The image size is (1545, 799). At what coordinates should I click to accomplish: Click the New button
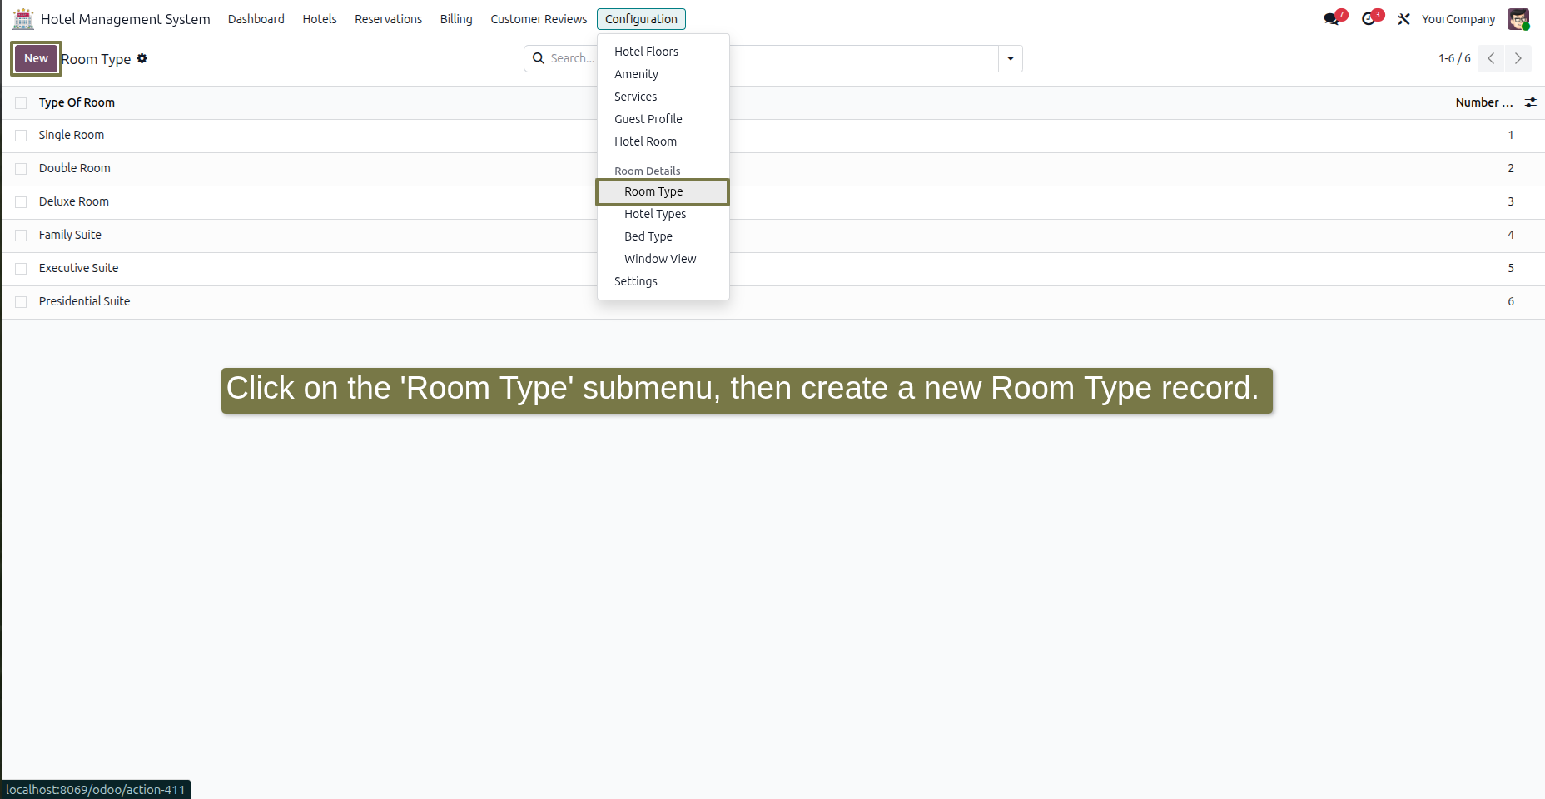point(36,58)
